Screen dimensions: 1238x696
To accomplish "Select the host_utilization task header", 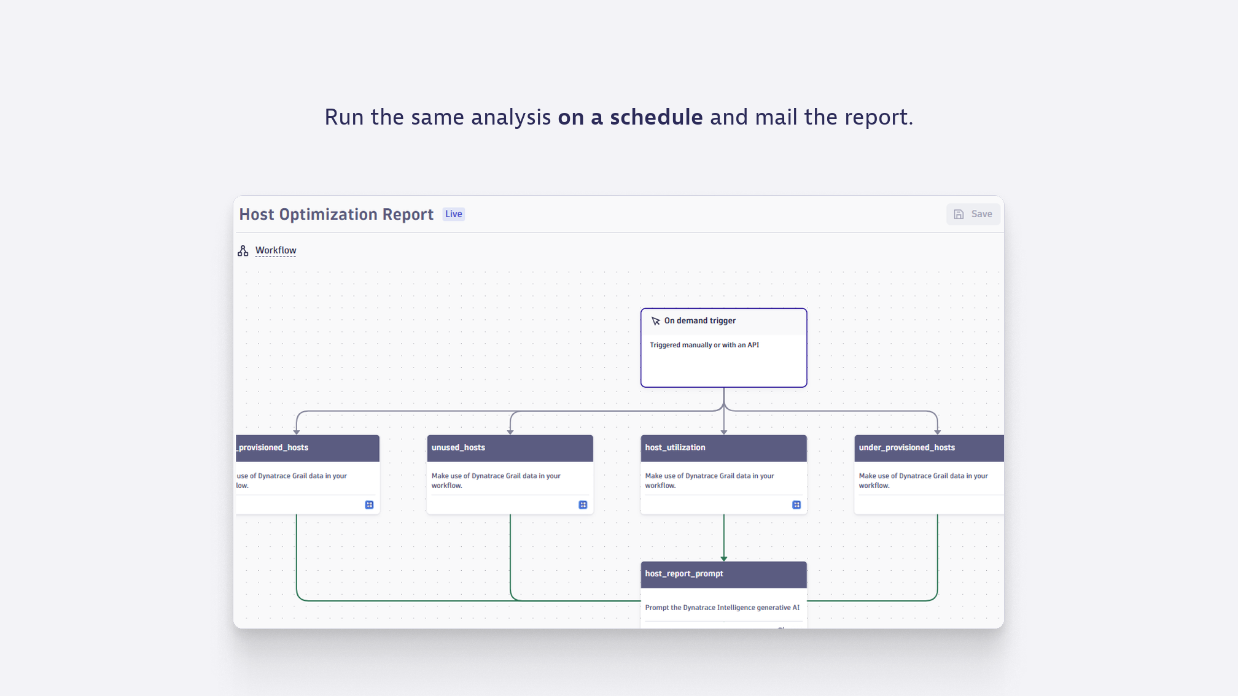I will [723, 448].
